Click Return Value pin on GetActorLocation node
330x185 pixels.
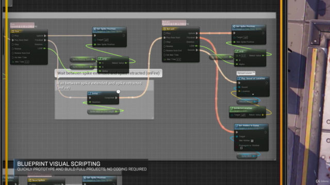[x=263, y=115]
